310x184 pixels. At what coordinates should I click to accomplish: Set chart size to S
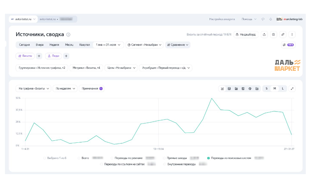[x=267, y=89]
